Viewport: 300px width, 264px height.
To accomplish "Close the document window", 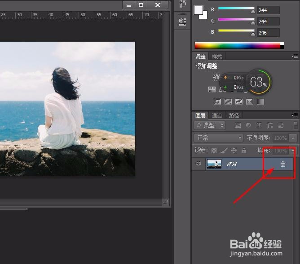I will point(158,5).
